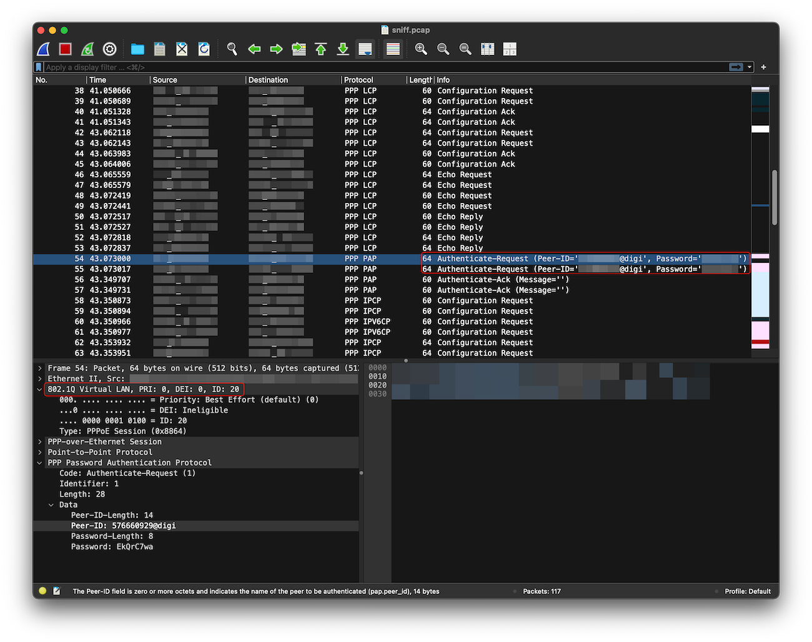Collapse the Data subtree
The image size is (812, 642).
pos(51,505)
